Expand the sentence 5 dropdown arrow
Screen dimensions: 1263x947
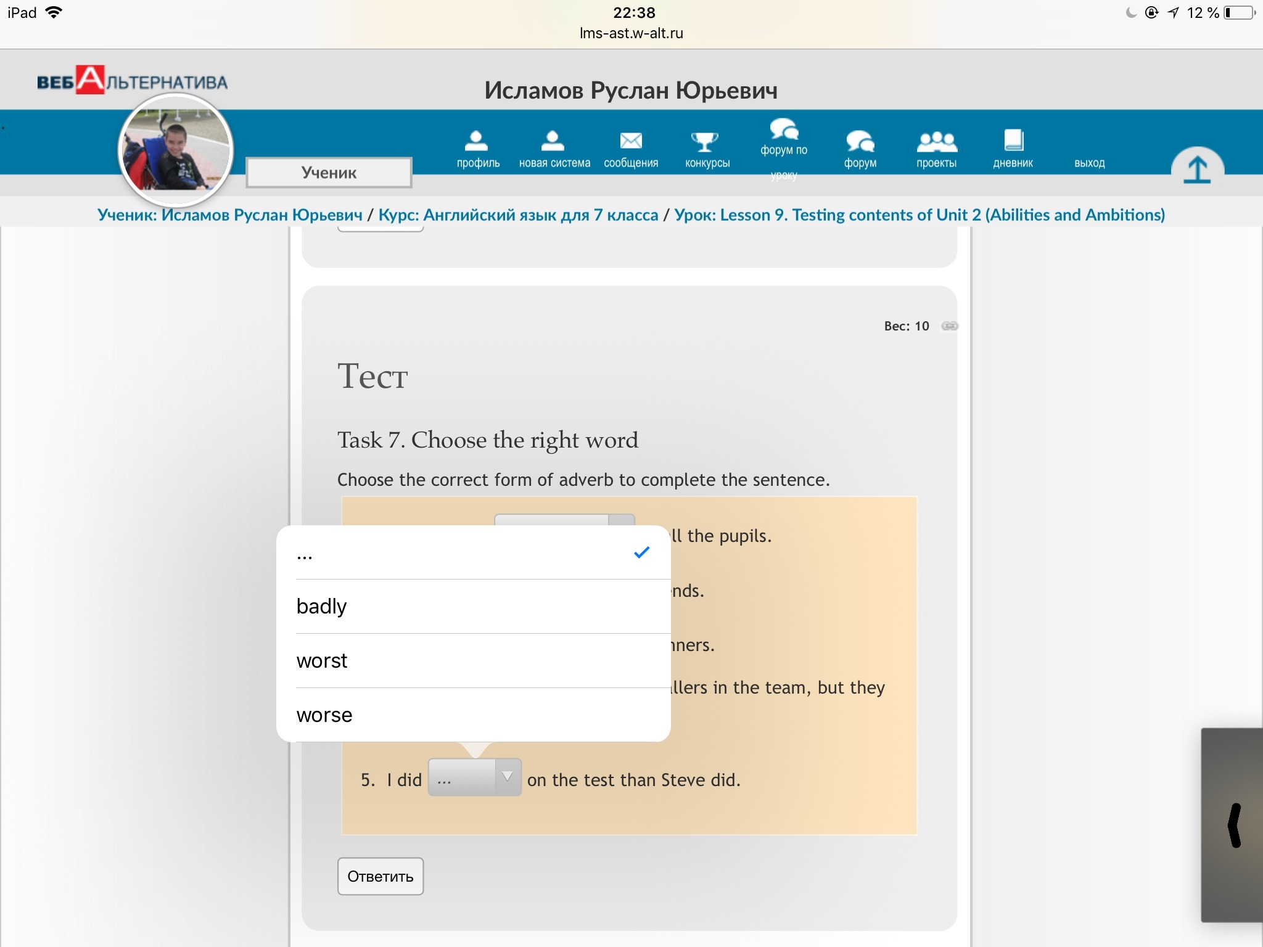tap(507, 777)
